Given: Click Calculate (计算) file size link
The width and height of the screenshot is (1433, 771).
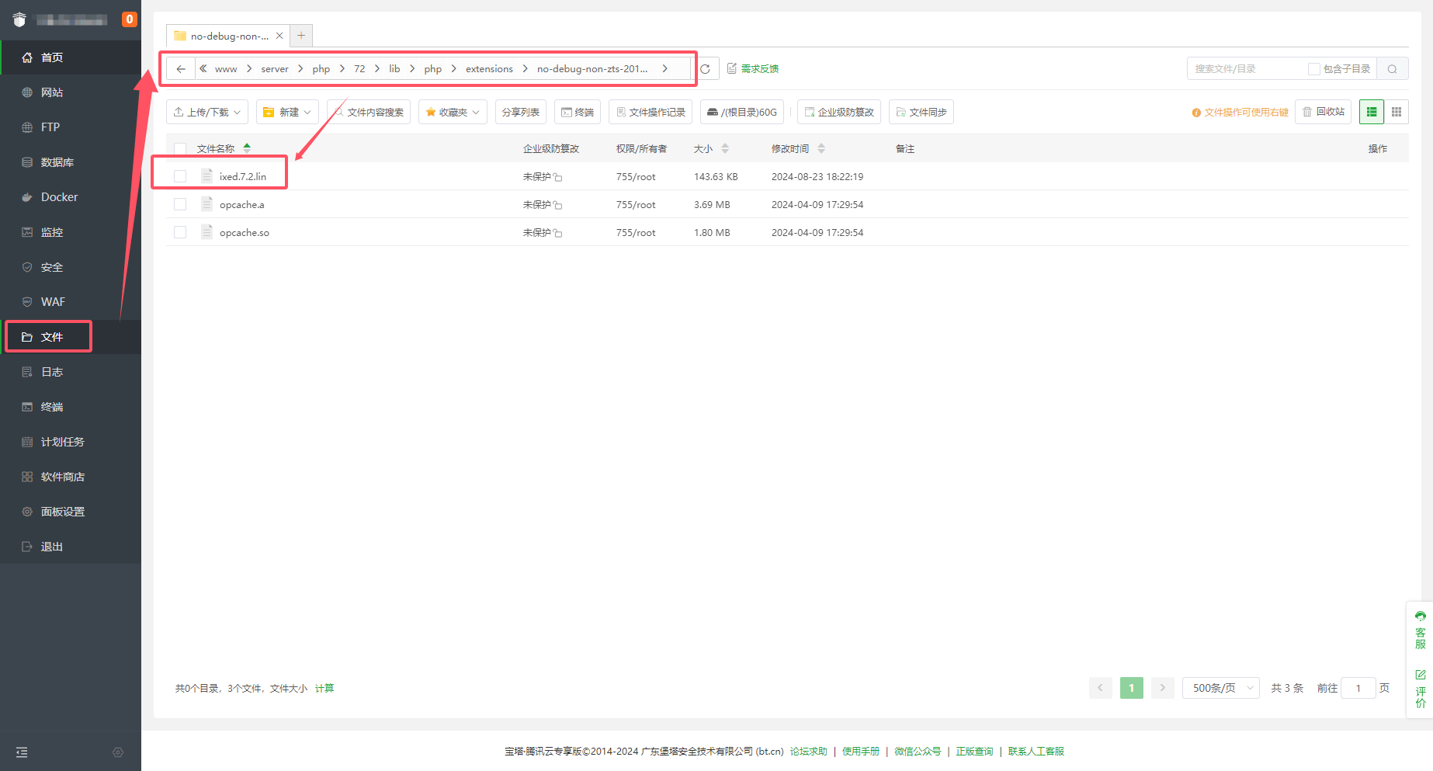Looking at the screenshot, I should (324, 688).
